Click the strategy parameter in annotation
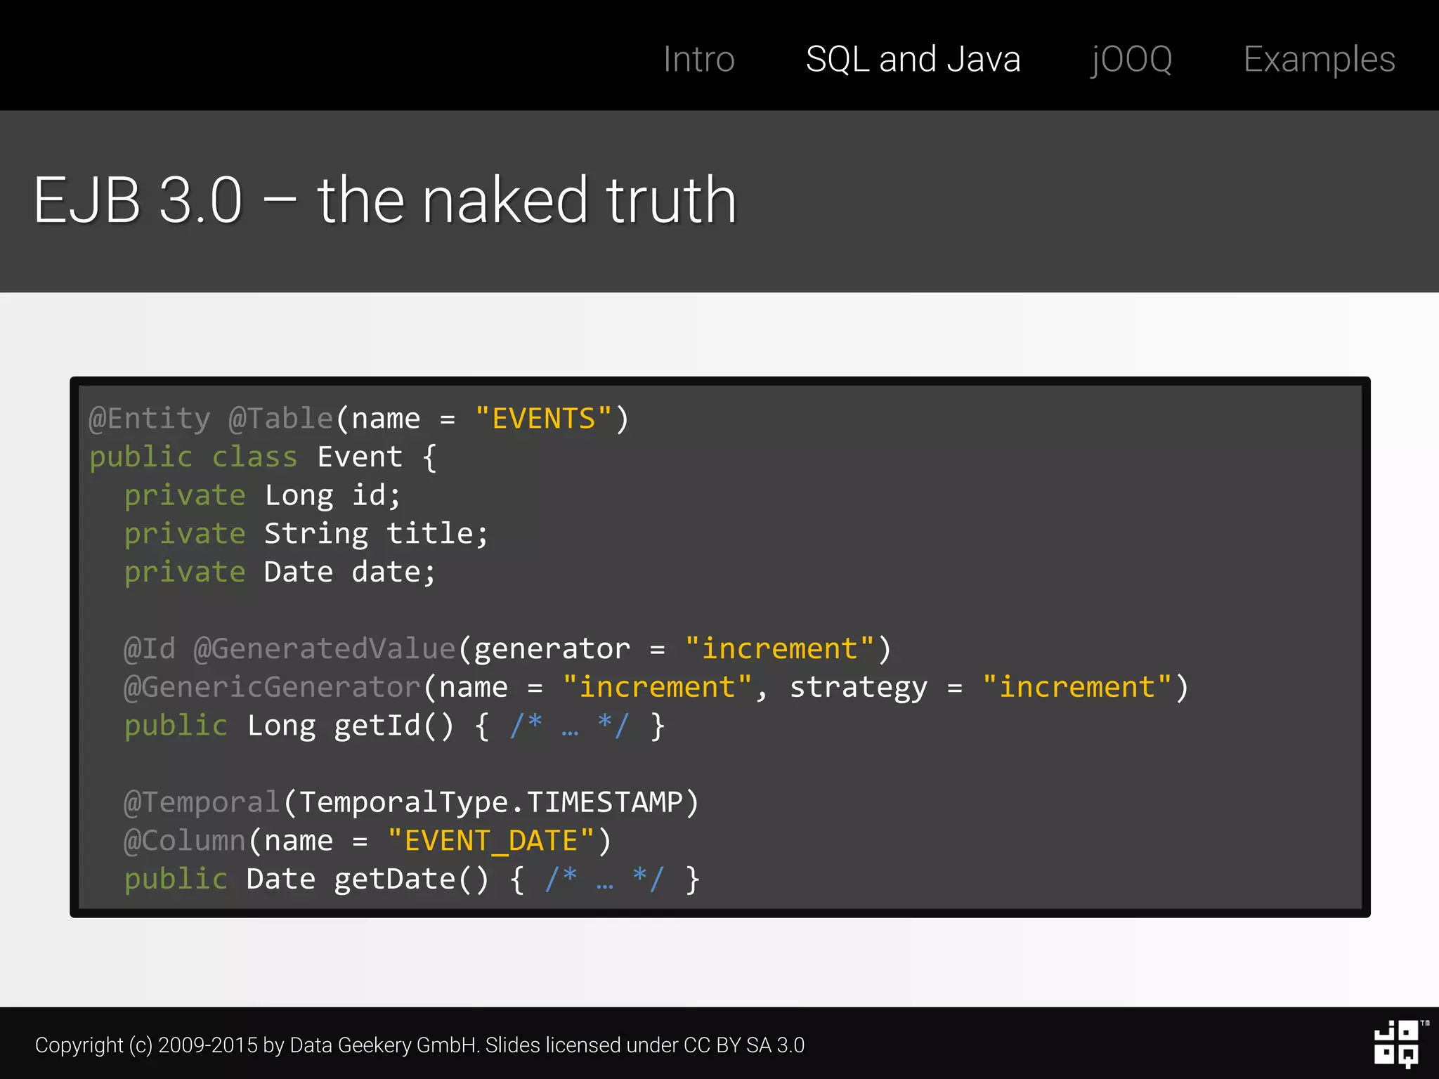Screen dimensions: 1439x1079 pyautogui.click(x=858, y=687)
